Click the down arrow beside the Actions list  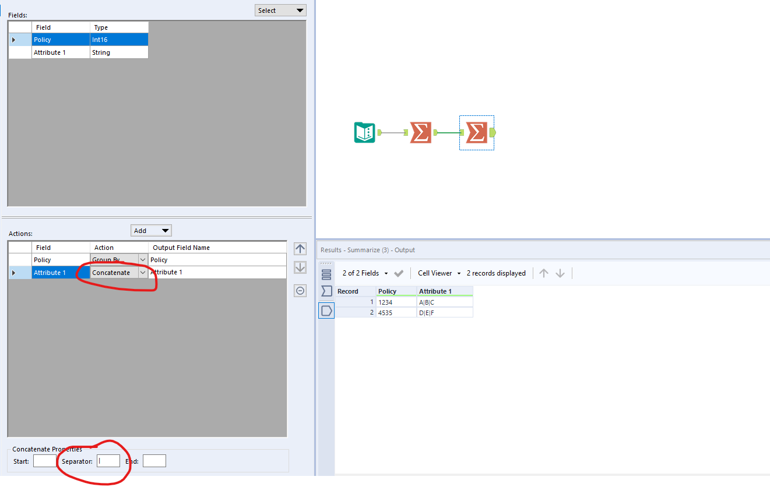point(300,268)
